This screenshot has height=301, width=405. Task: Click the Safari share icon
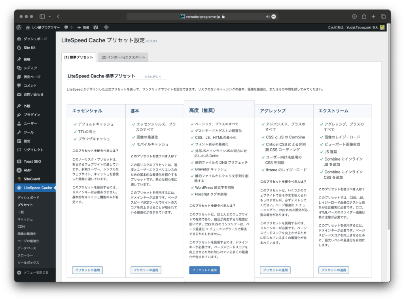click(364, 17)
